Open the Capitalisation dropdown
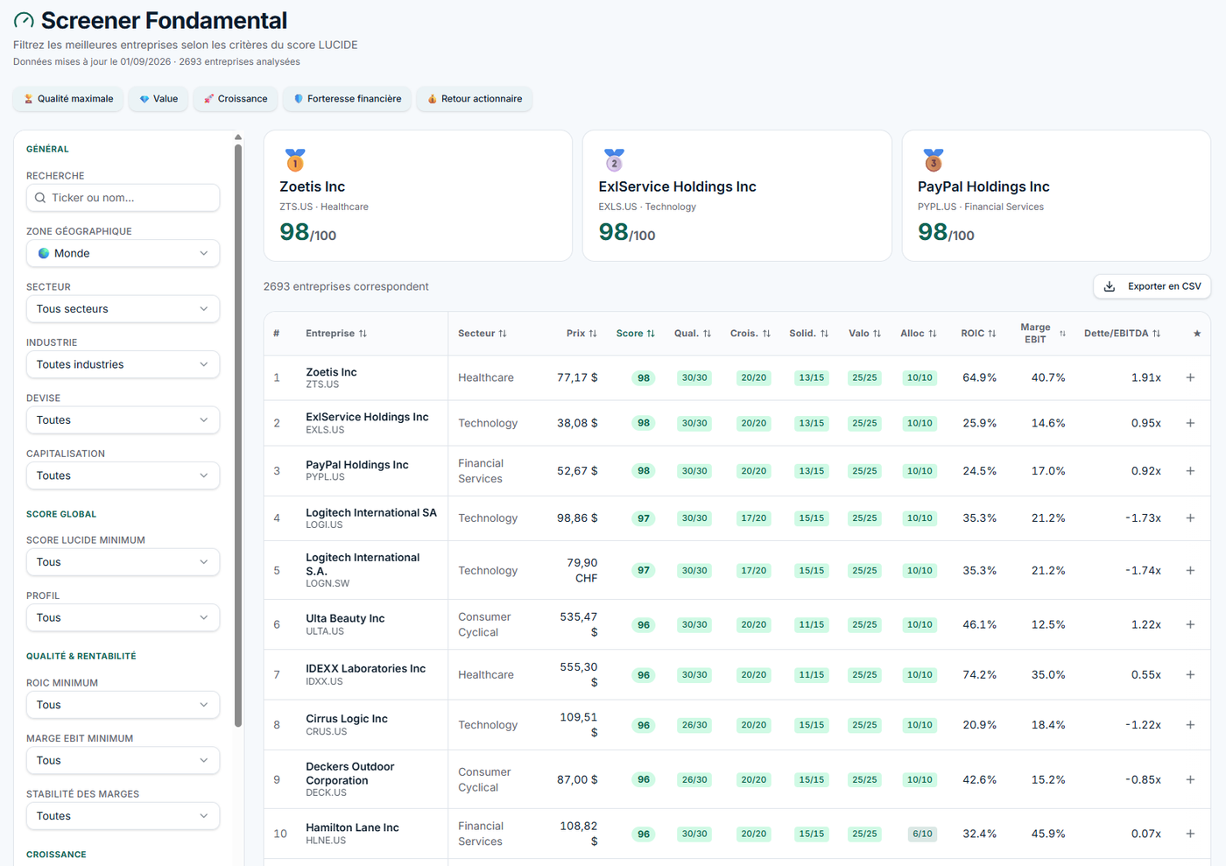Screen dimensions: 1226x866 (123, 475)
